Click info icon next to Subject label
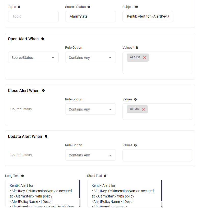 tap(136, 7)
